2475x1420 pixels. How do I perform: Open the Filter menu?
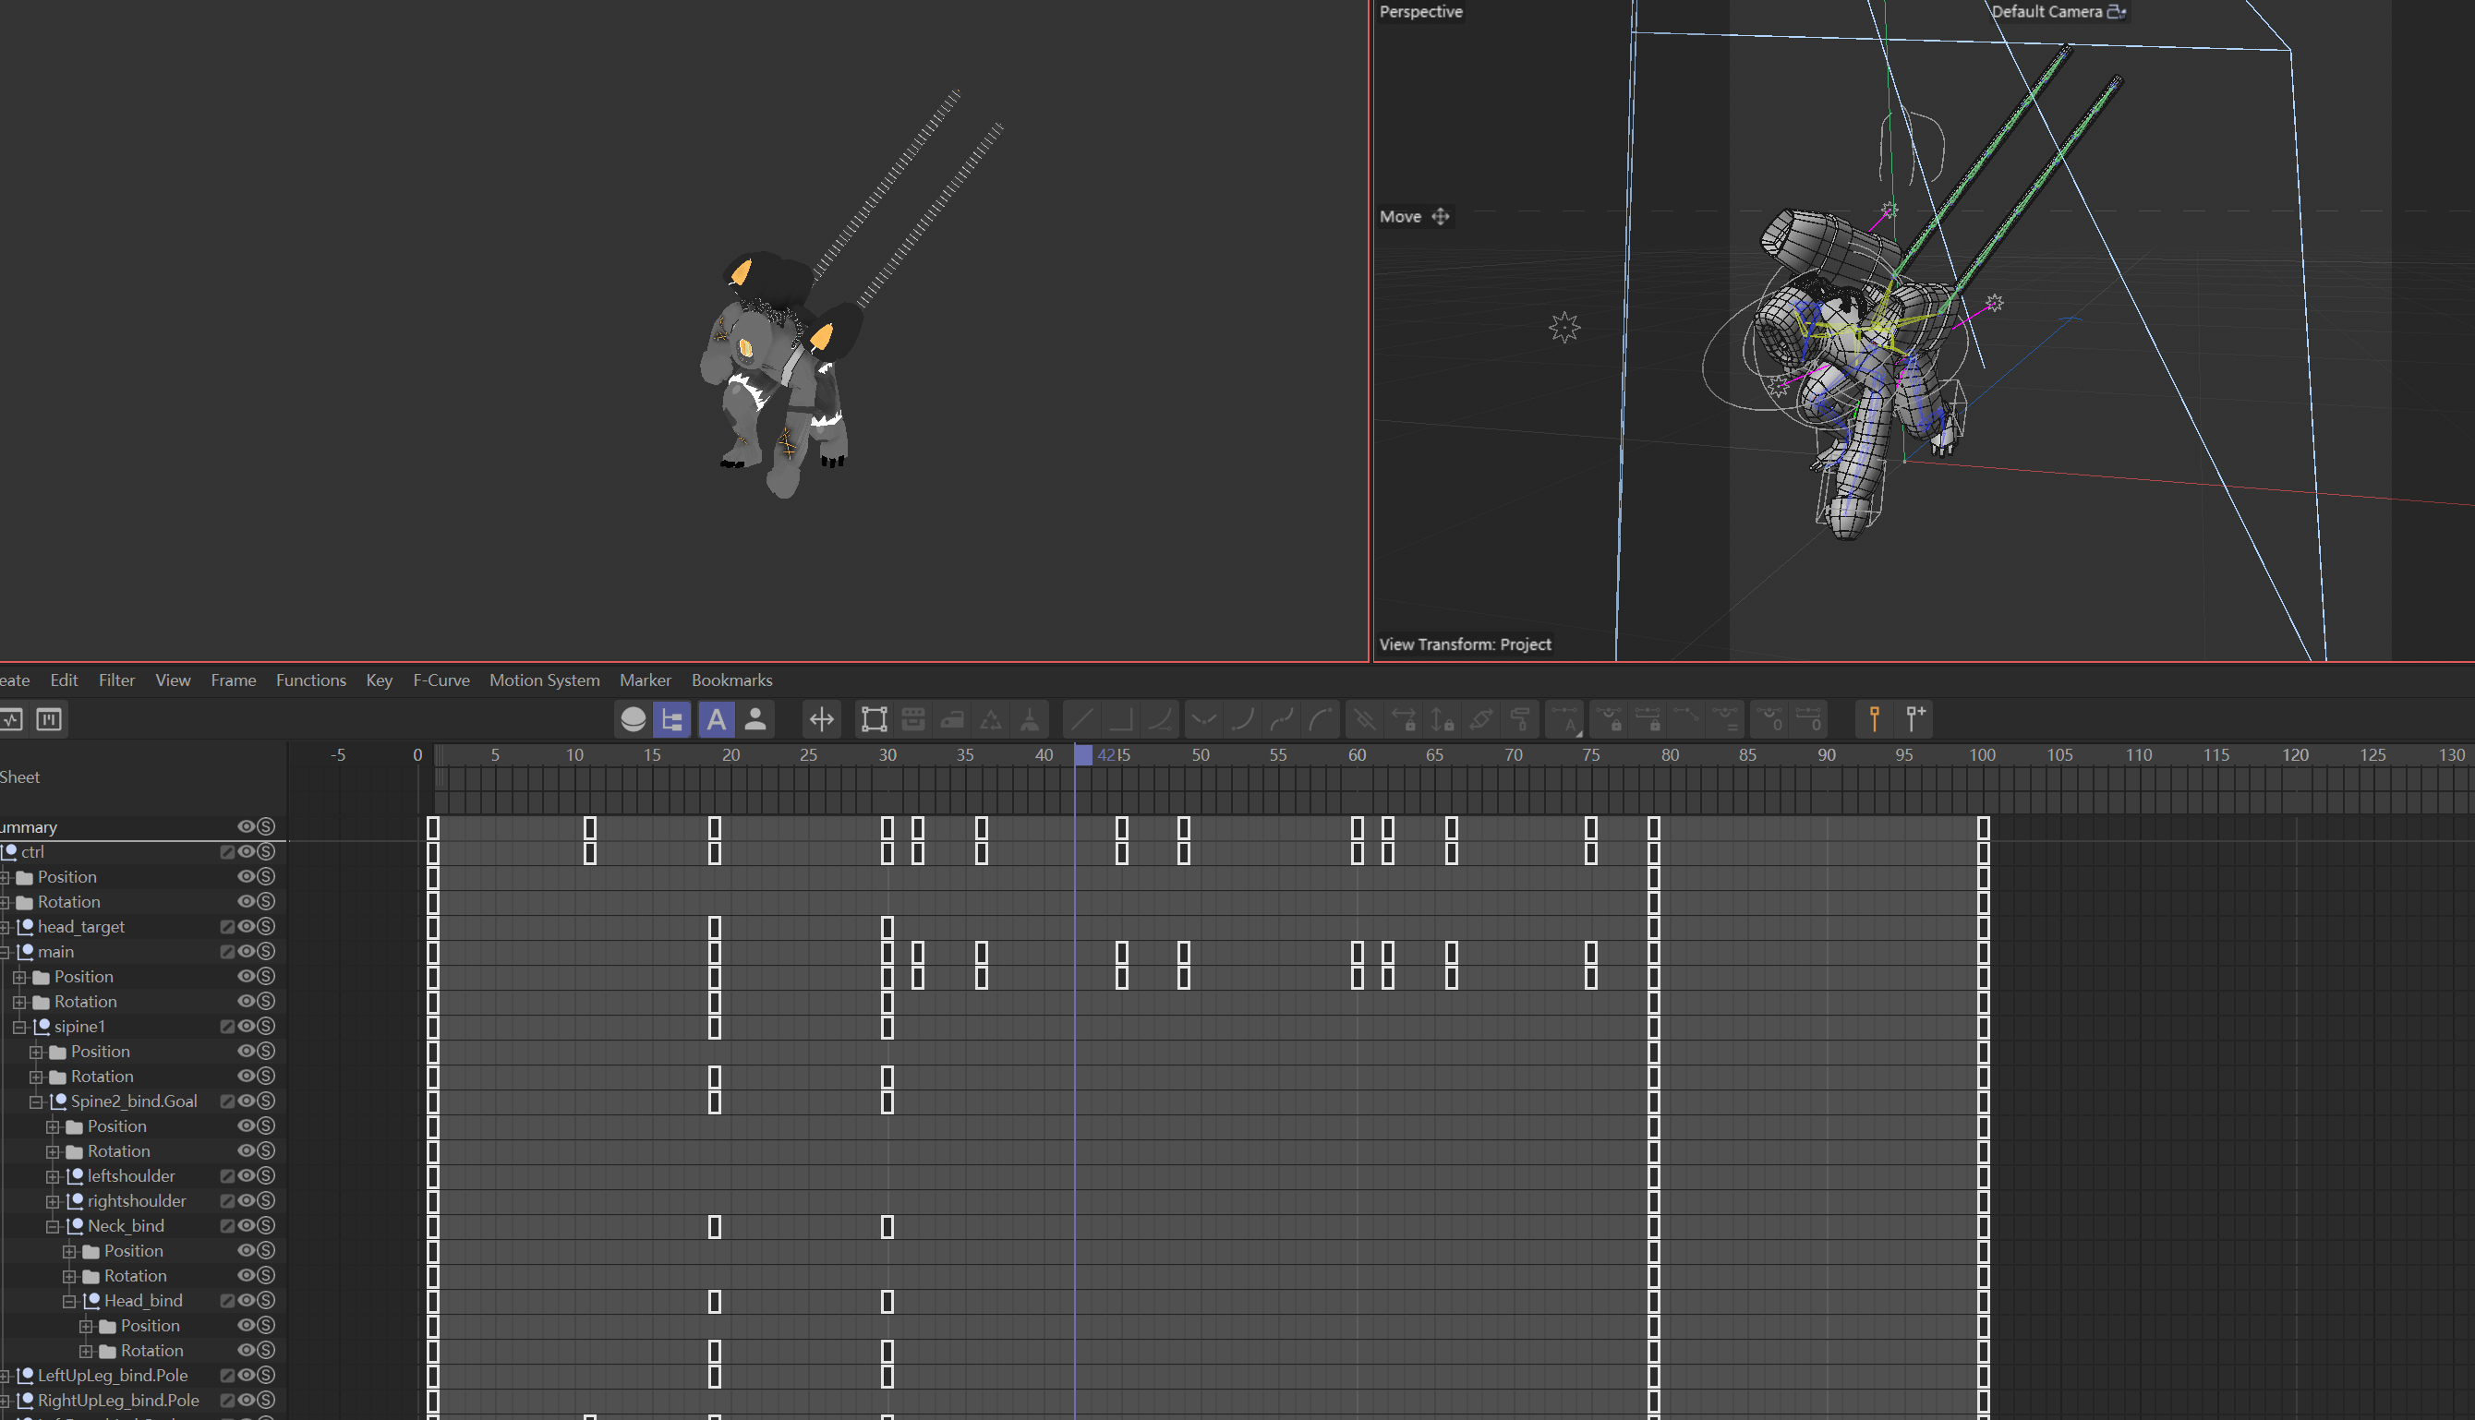point(117,680)
